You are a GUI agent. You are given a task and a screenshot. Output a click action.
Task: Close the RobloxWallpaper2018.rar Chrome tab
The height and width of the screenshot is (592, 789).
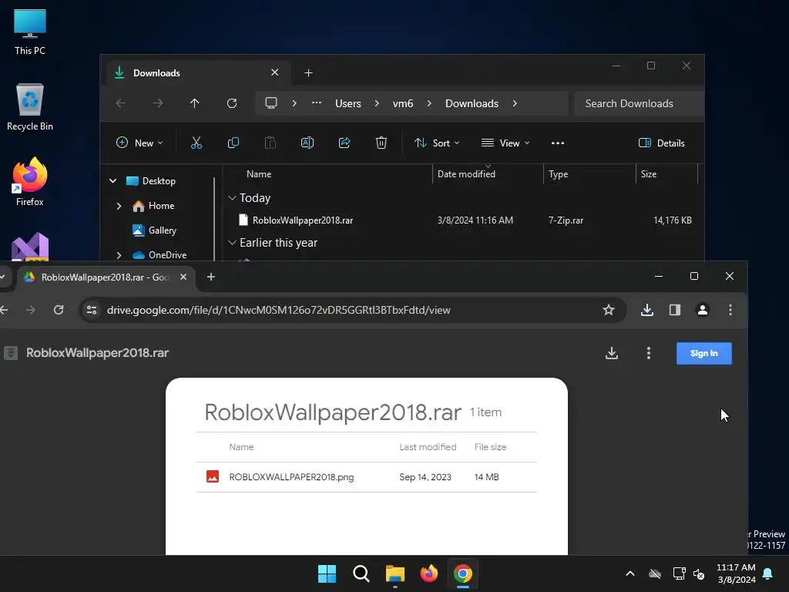[x=183, y=277]
